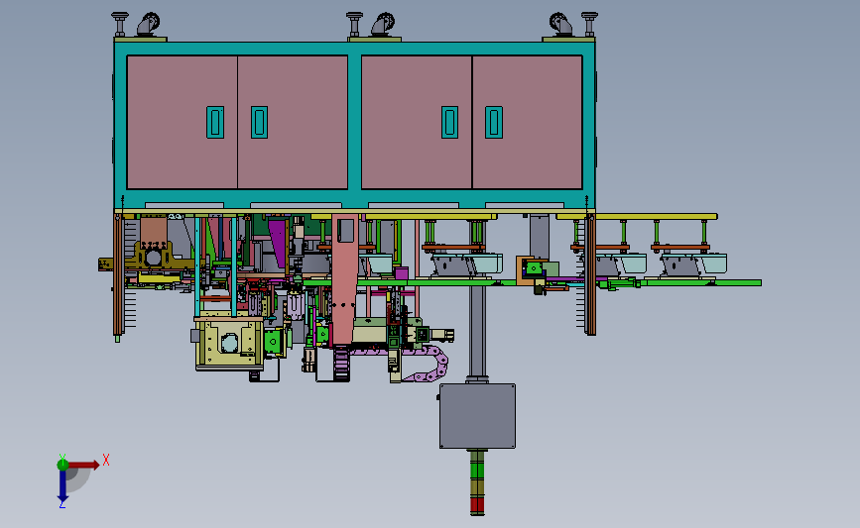Screen dimensions: 860x528
Task: Select the gray control box below the machine
Action: tap(477, 416)
